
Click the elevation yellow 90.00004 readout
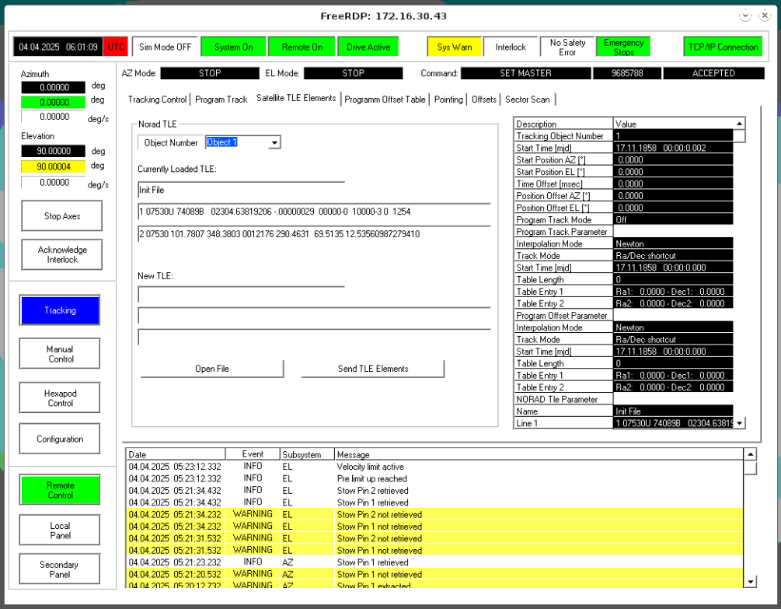(54, 166)
